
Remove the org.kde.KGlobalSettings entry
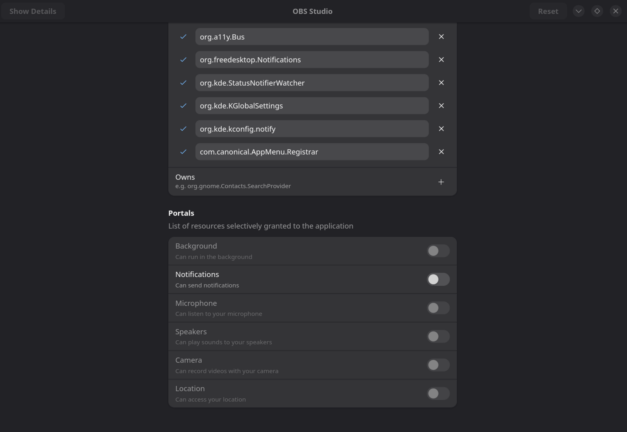tap(441, 106)
